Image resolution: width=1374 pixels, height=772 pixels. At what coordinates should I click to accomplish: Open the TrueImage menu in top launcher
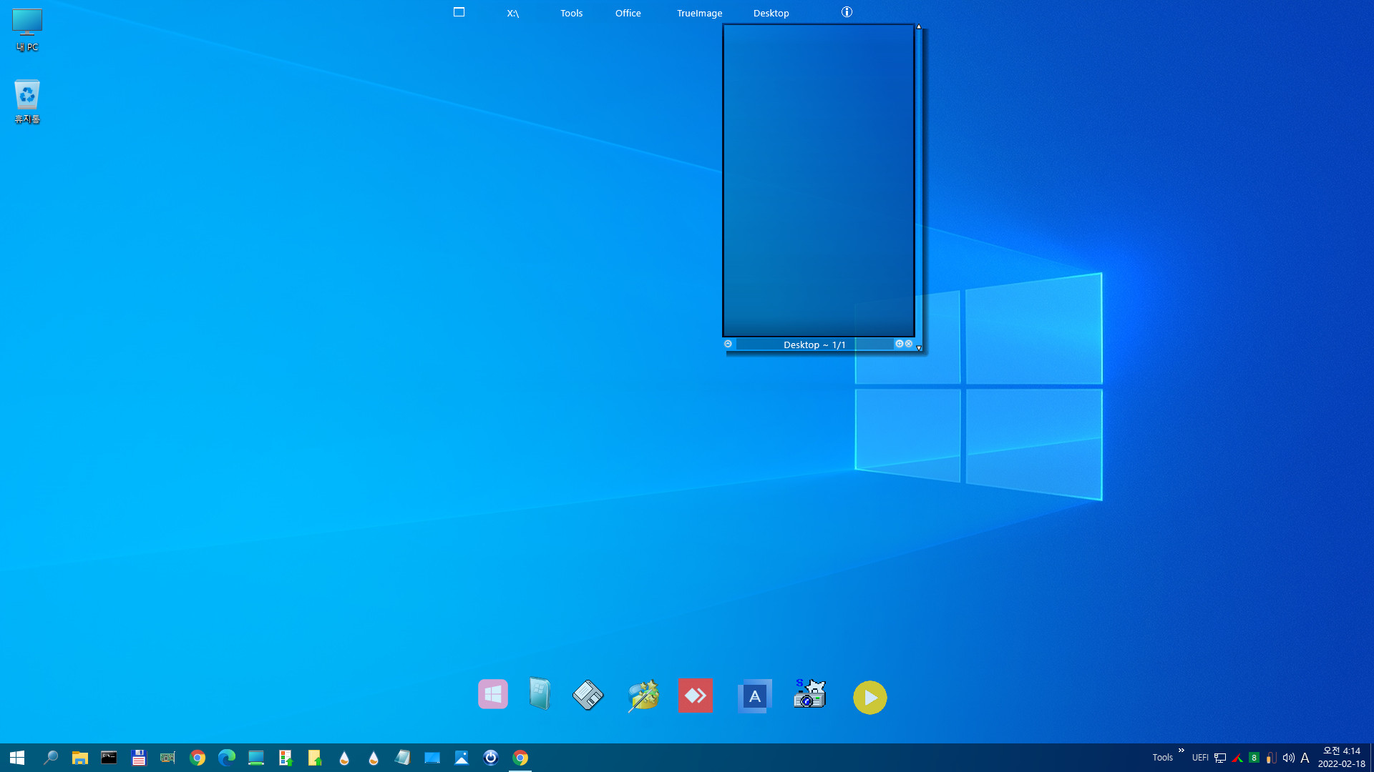tap(699, 13)
